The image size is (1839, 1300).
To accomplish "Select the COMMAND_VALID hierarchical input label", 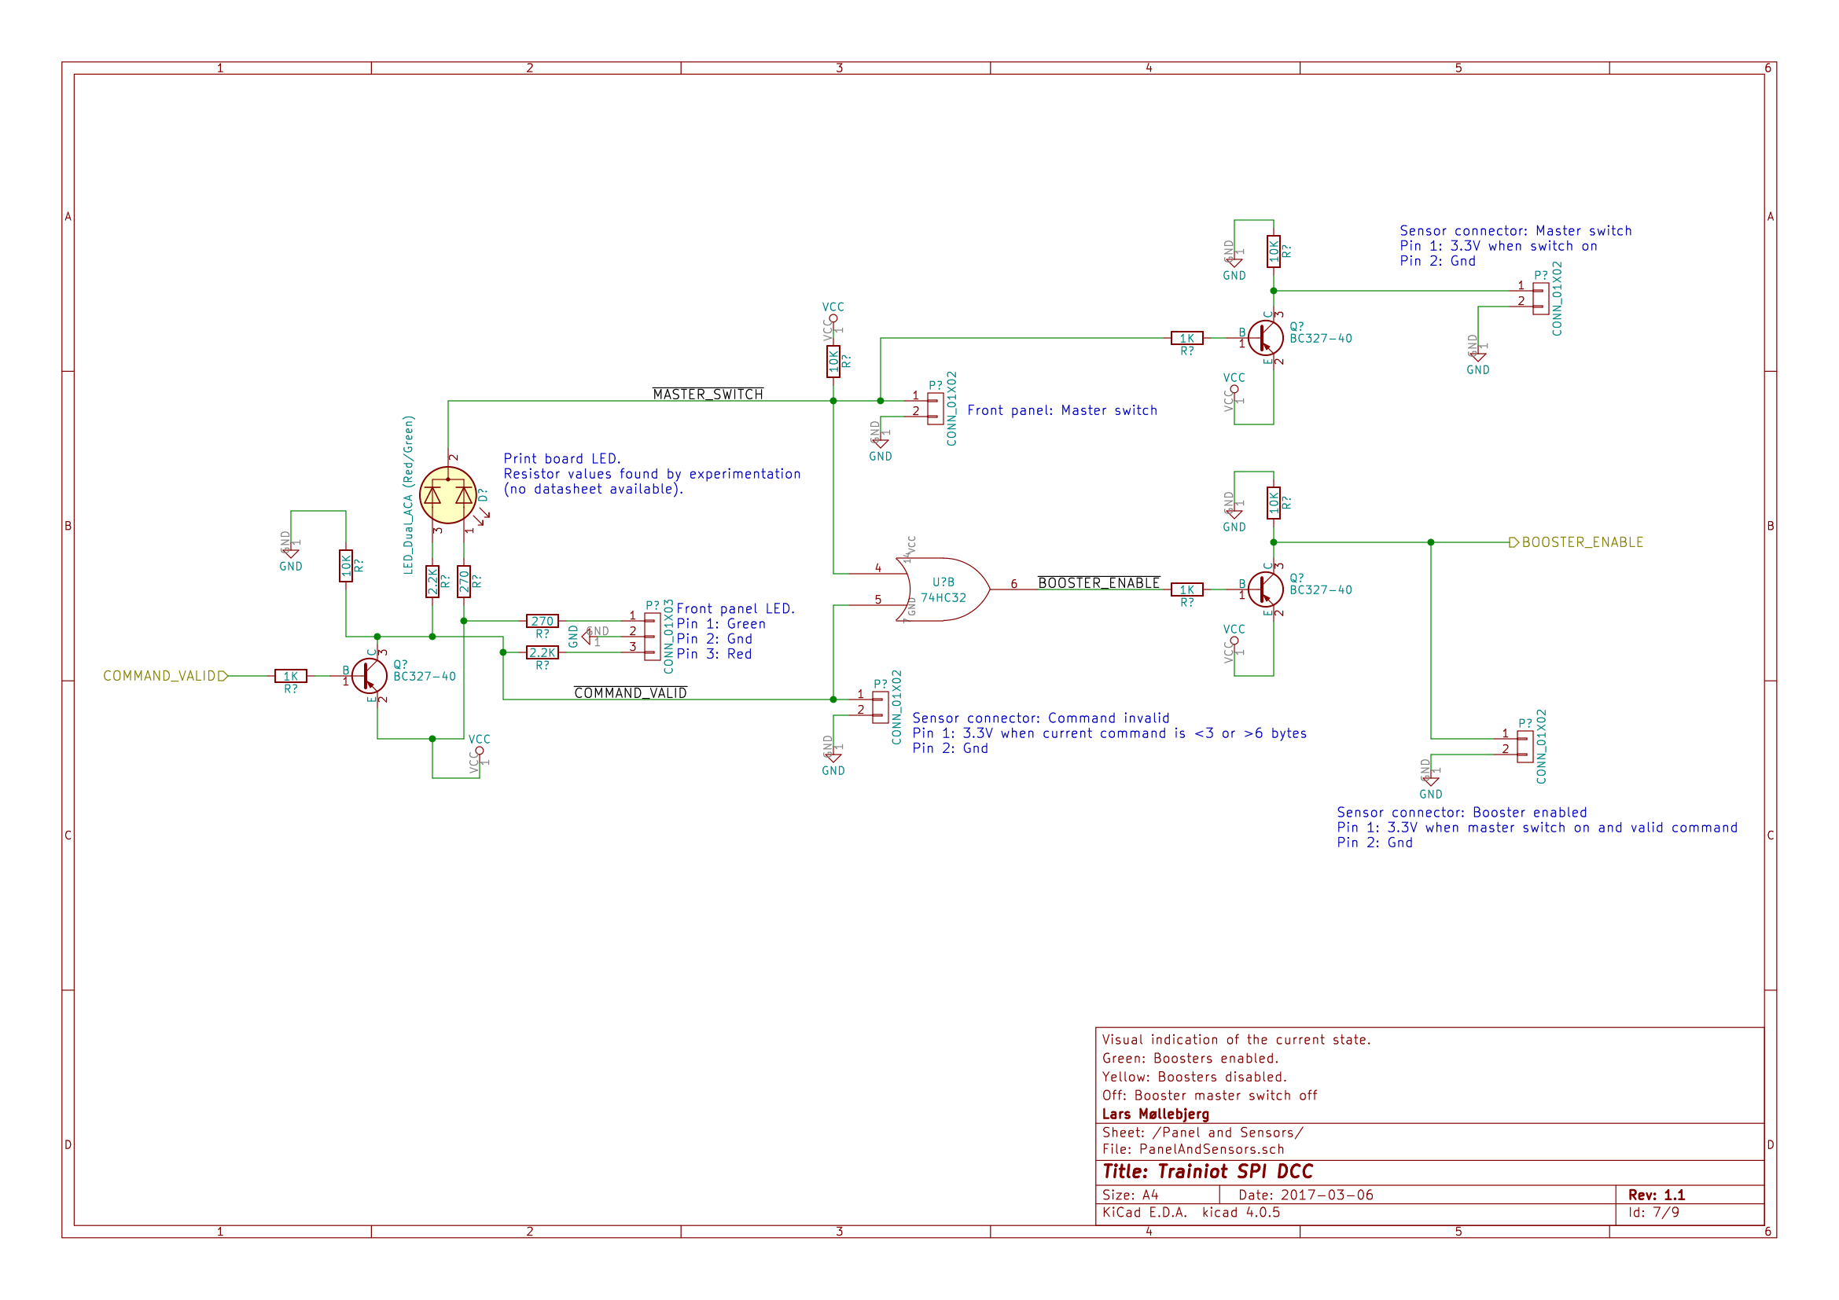I will [166, 677].
